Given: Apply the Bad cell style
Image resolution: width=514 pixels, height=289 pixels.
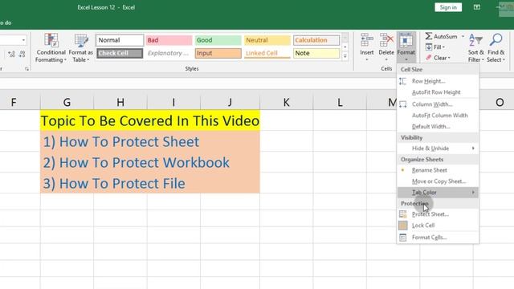Looking at the screenshot, I should pos(169,40).
